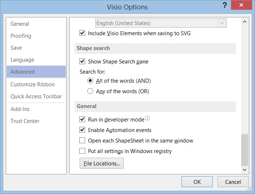Close the Visio Options dialog

tap(241, 5)
